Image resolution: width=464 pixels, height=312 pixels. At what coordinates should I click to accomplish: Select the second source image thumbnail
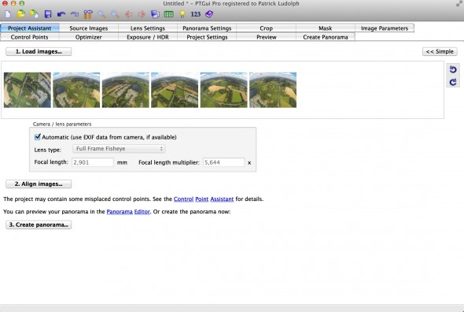76,90
